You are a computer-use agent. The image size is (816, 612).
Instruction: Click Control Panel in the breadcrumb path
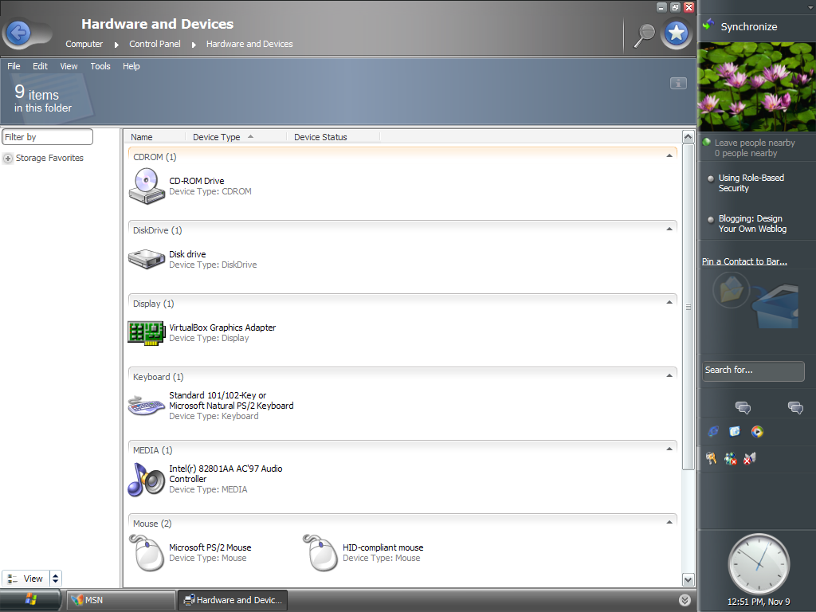[x=155, y=44]
